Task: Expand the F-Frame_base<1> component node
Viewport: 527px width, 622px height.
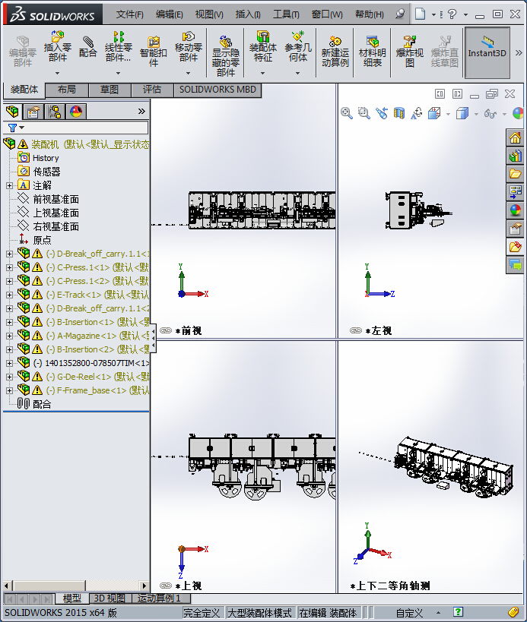Action: (x=10, y=390)
